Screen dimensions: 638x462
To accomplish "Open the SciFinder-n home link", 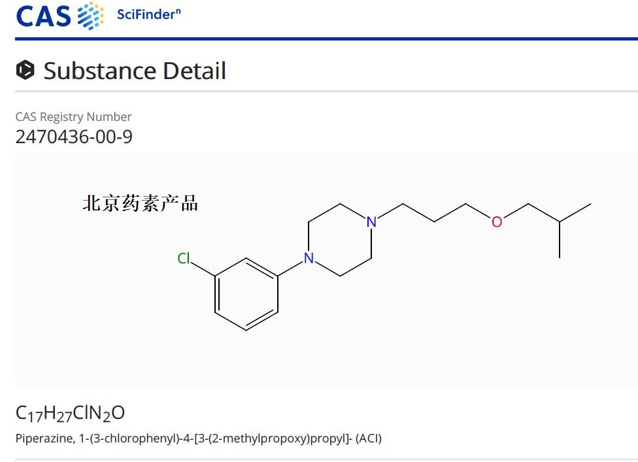I will click(x=148, y=14).
